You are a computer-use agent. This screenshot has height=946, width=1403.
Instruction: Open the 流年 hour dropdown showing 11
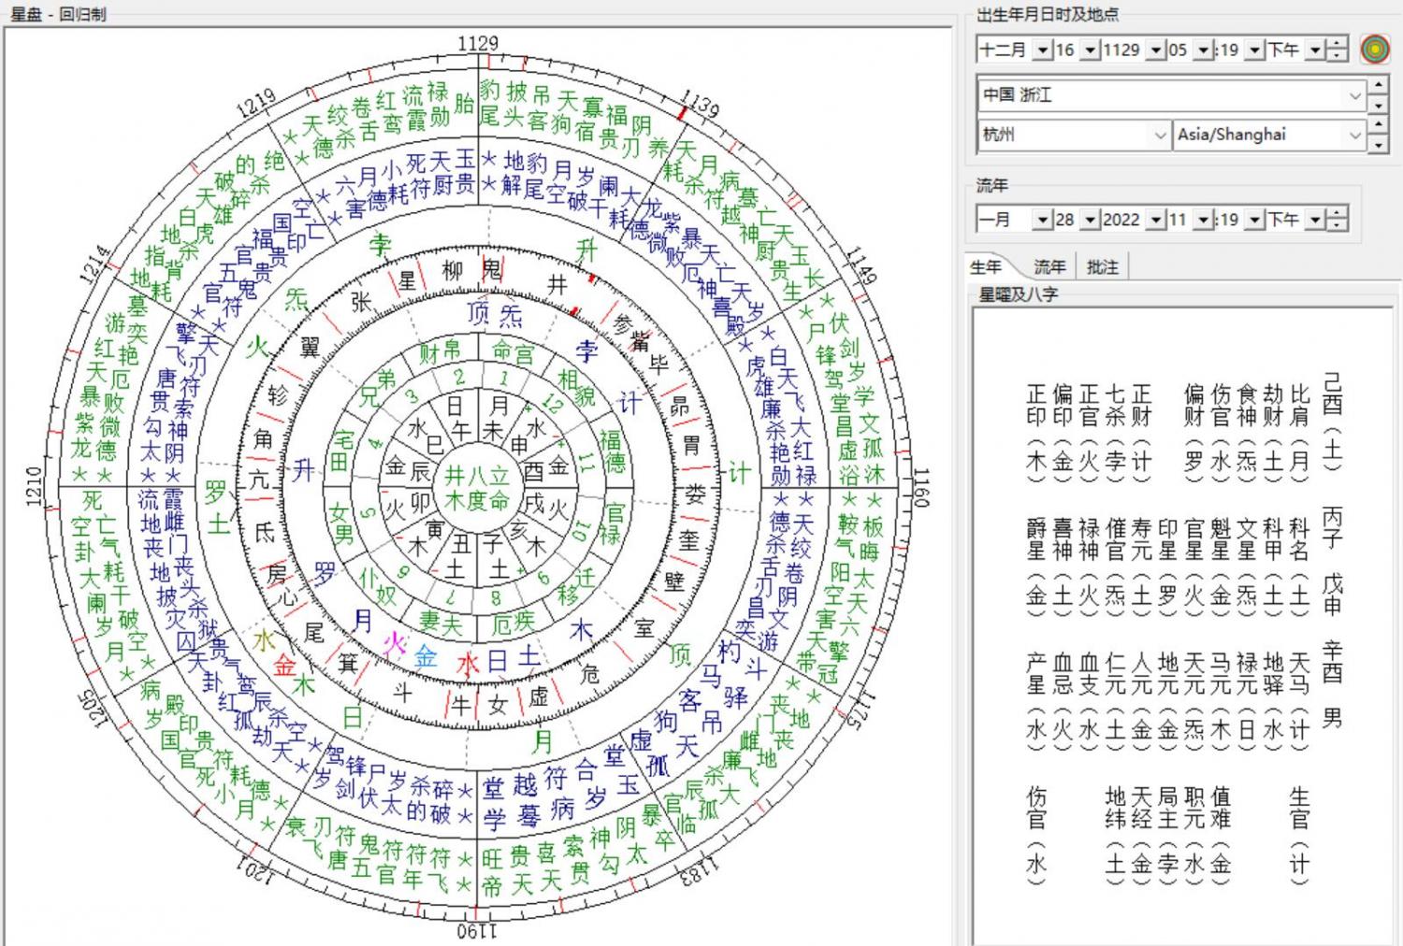(x=1204, y=220)
